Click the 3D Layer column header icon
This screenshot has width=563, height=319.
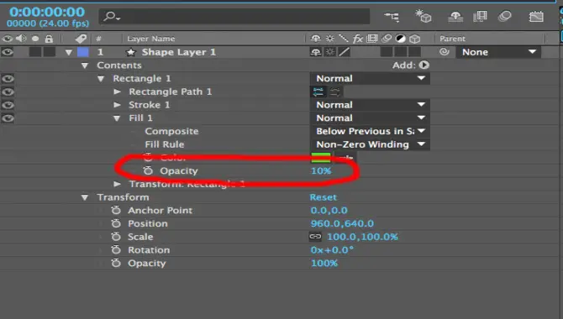pyautogui.click(x=415, y=39)
